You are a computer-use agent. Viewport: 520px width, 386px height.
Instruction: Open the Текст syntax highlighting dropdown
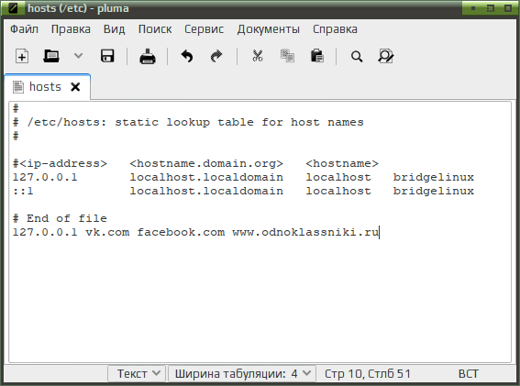[138, 374]
